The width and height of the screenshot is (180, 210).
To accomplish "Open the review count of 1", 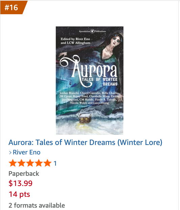I will 55,163.
